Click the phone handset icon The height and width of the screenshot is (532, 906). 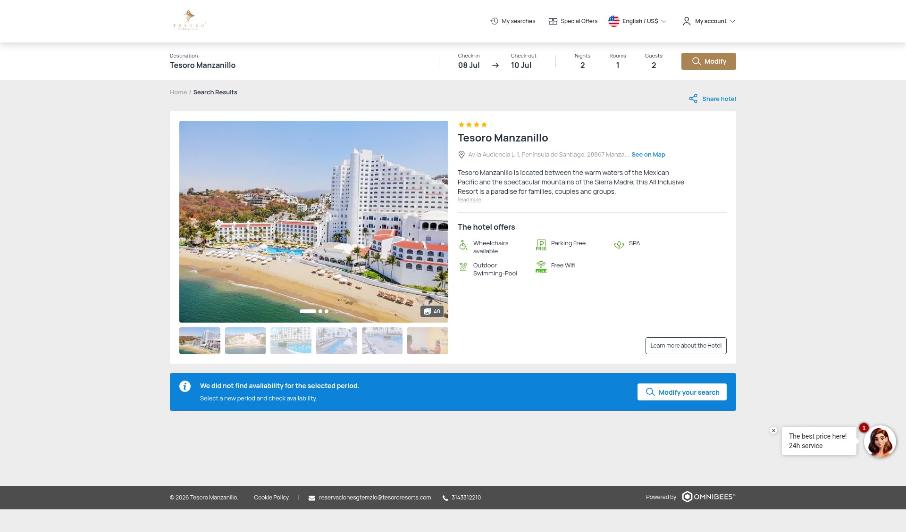[x=445, y=498]
